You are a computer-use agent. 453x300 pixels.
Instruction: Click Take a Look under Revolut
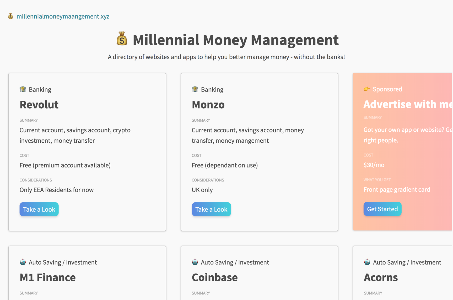pyautogui.click(x=39, y=209)
